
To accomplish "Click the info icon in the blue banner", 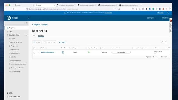I will (65, 13).
